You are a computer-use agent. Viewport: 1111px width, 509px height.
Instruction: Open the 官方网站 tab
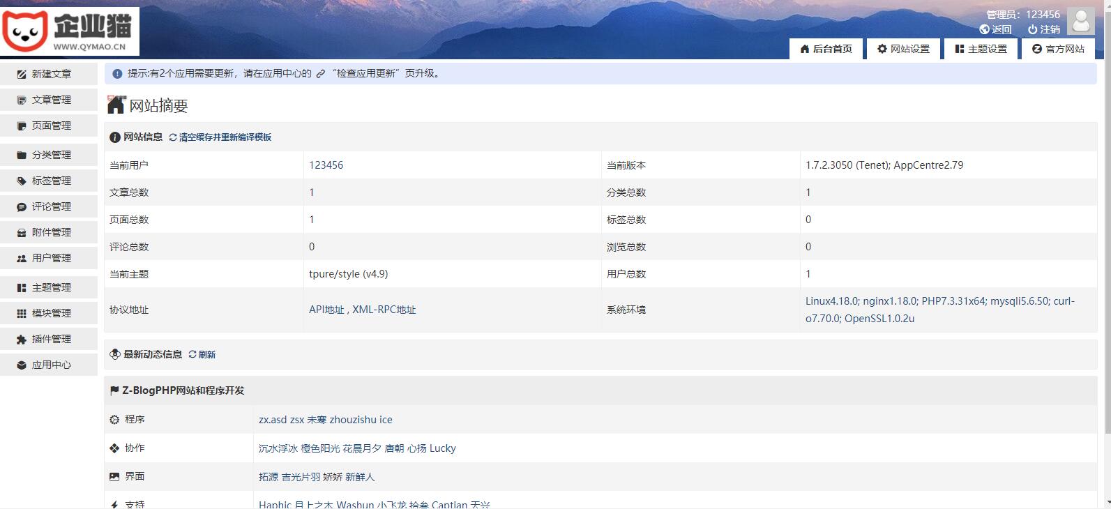[1058, 49]
